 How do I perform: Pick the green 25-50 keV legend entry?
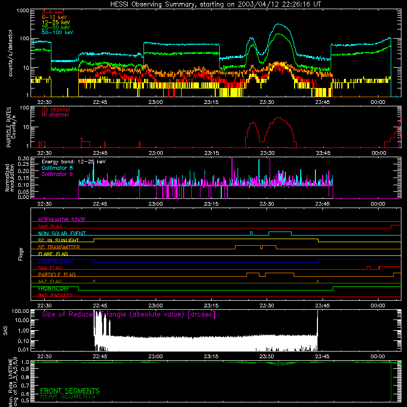pos(55,27)
